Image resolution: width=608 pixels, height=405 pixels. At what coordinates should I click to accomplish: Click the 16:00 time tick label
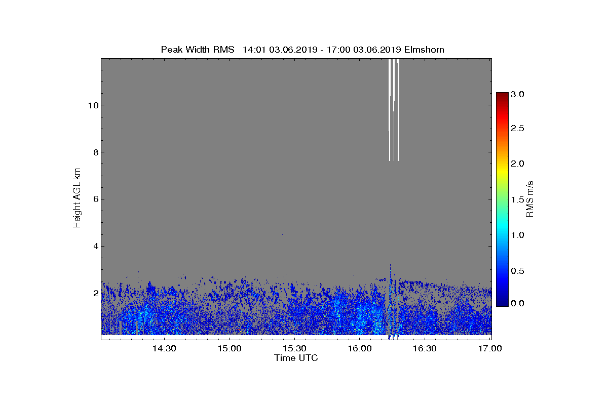click(x=359, y=349)
